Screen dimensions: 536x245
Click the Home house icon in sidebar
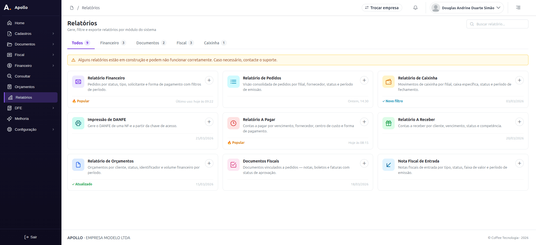click(9, 23)
